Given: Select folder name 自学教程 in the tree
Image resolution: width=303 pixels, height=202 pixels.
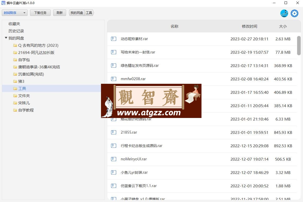Looking at the screenshot, I should pos(26,110).
